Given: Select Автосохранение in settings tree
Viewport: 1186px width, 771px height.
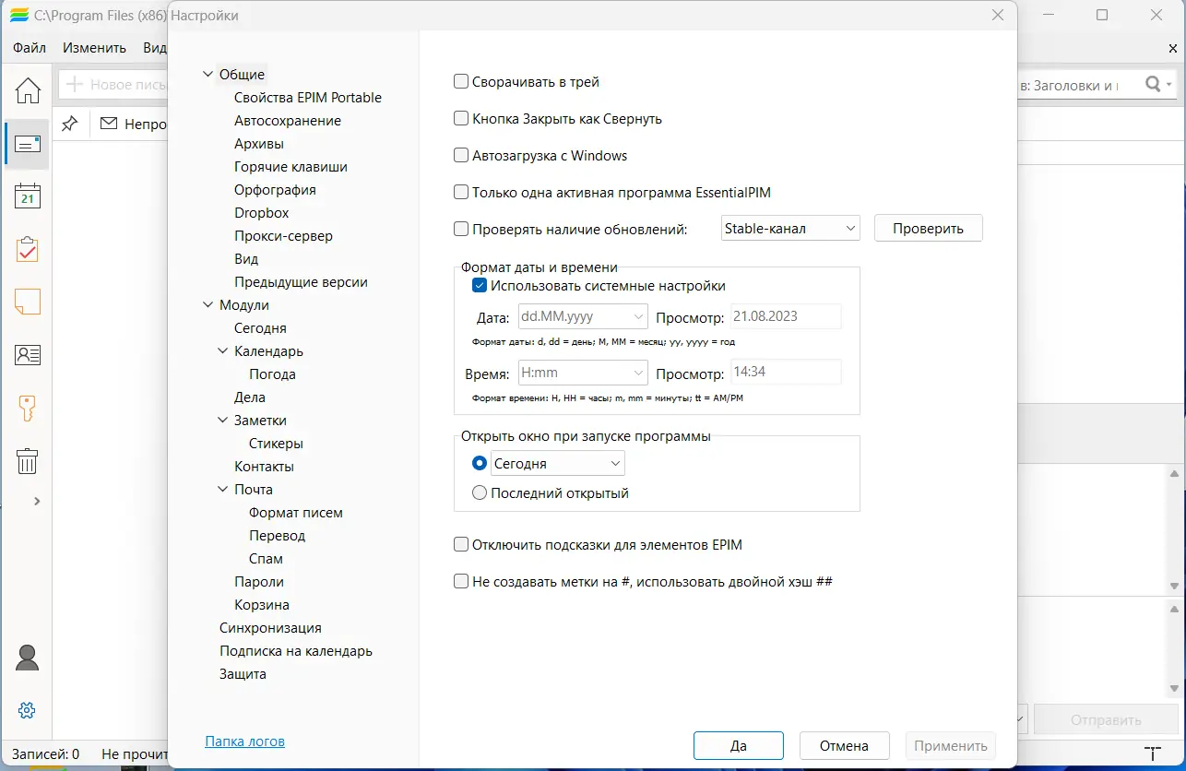Looking at the screenshot, I should (288, 121).
